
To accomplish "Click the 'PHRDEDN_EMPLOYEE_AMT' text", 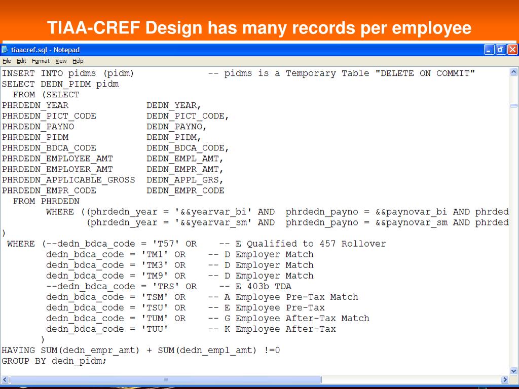I will [x=57, y=159].
